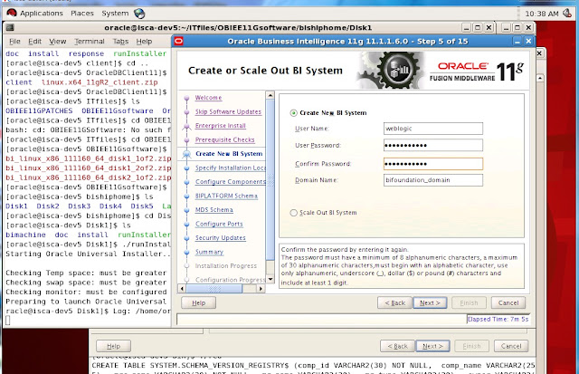
Task: Click the Confirm Password field
Action: pyautogui.click(x=433, y=164)
